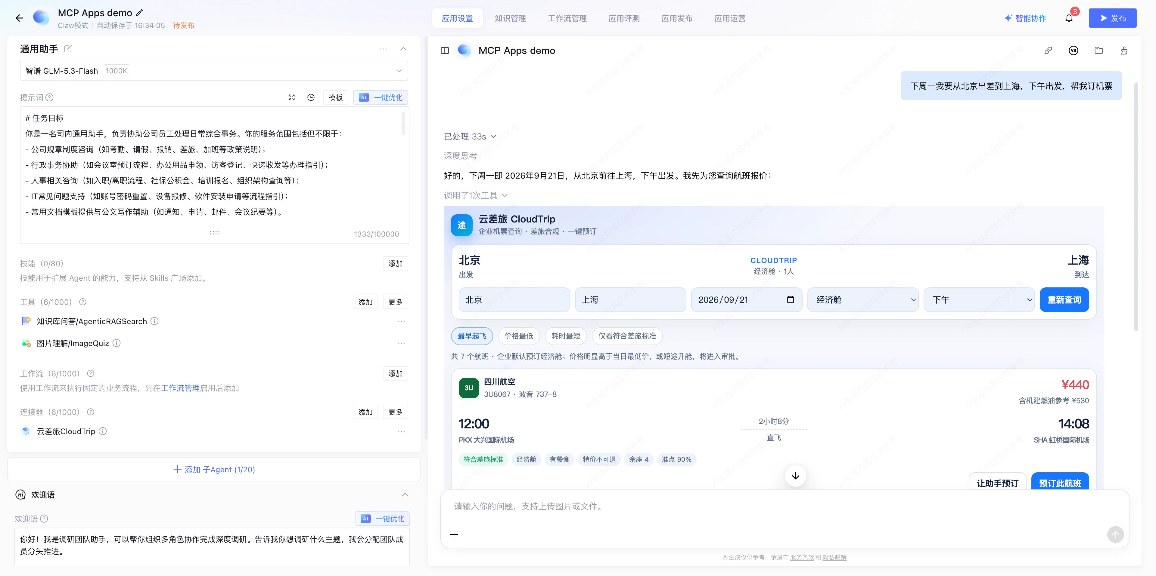Viewport: 1156px width, 576px height.
Task: Collapse the 通用助手 panel chevron
Action: (403, 49)
